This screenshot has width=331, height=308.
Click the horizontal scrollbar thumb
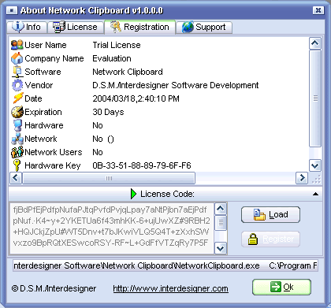point(109,178)
